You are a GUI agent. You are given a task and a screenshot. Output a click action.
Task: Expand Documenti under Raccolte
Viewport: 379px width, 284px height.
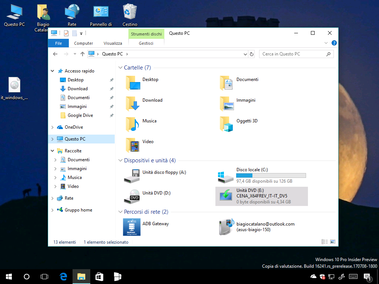coord(56,160)
